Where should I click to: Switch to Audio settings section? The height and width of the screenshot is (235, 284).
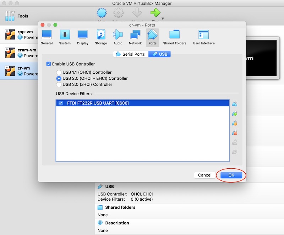pyautogui.click(x=118, y=37)
